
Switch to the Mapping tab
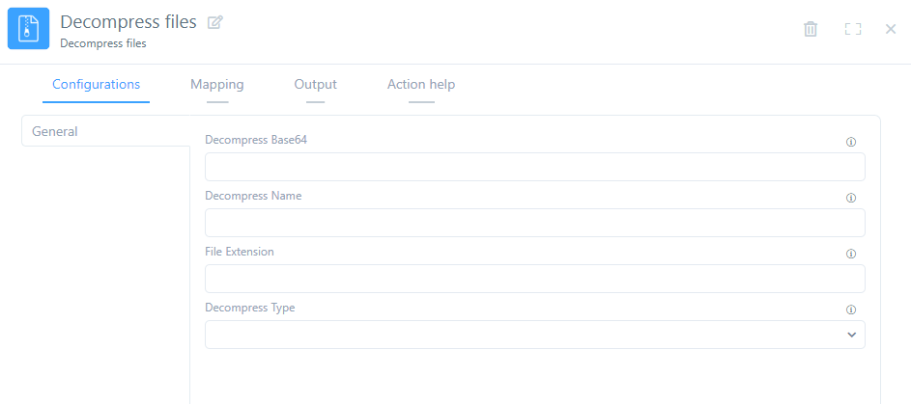tap(217, 85)
